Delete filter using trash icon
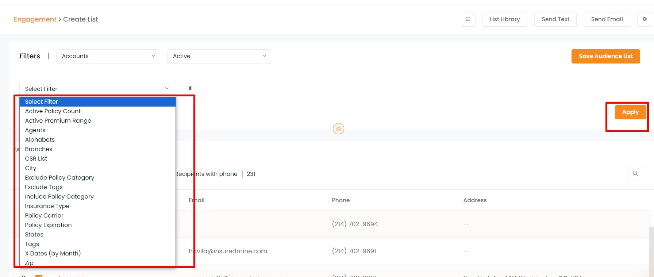Viewport: 654px width, 277px height. pyautogui.click(x=190, y=89)
